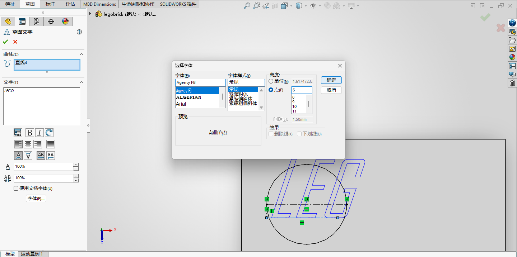517x257 pixels.
Task: Click Zoom to Fit magnifier icon
Action: [x=247, y=6]
